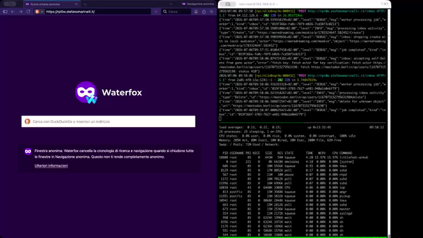Click the DuckDuckGo icon in page search box
Viewport: 423px width, 238px height.
coord(27,122)
